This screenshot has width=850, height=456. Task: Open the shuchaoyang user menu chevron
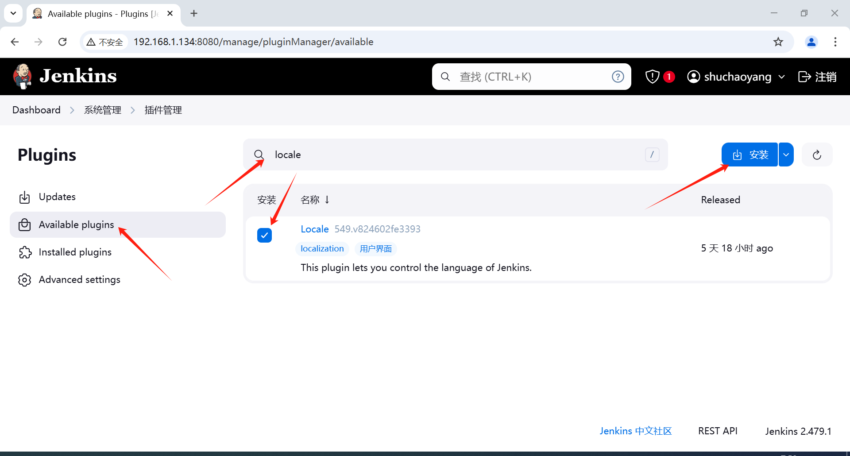(782, 77)
